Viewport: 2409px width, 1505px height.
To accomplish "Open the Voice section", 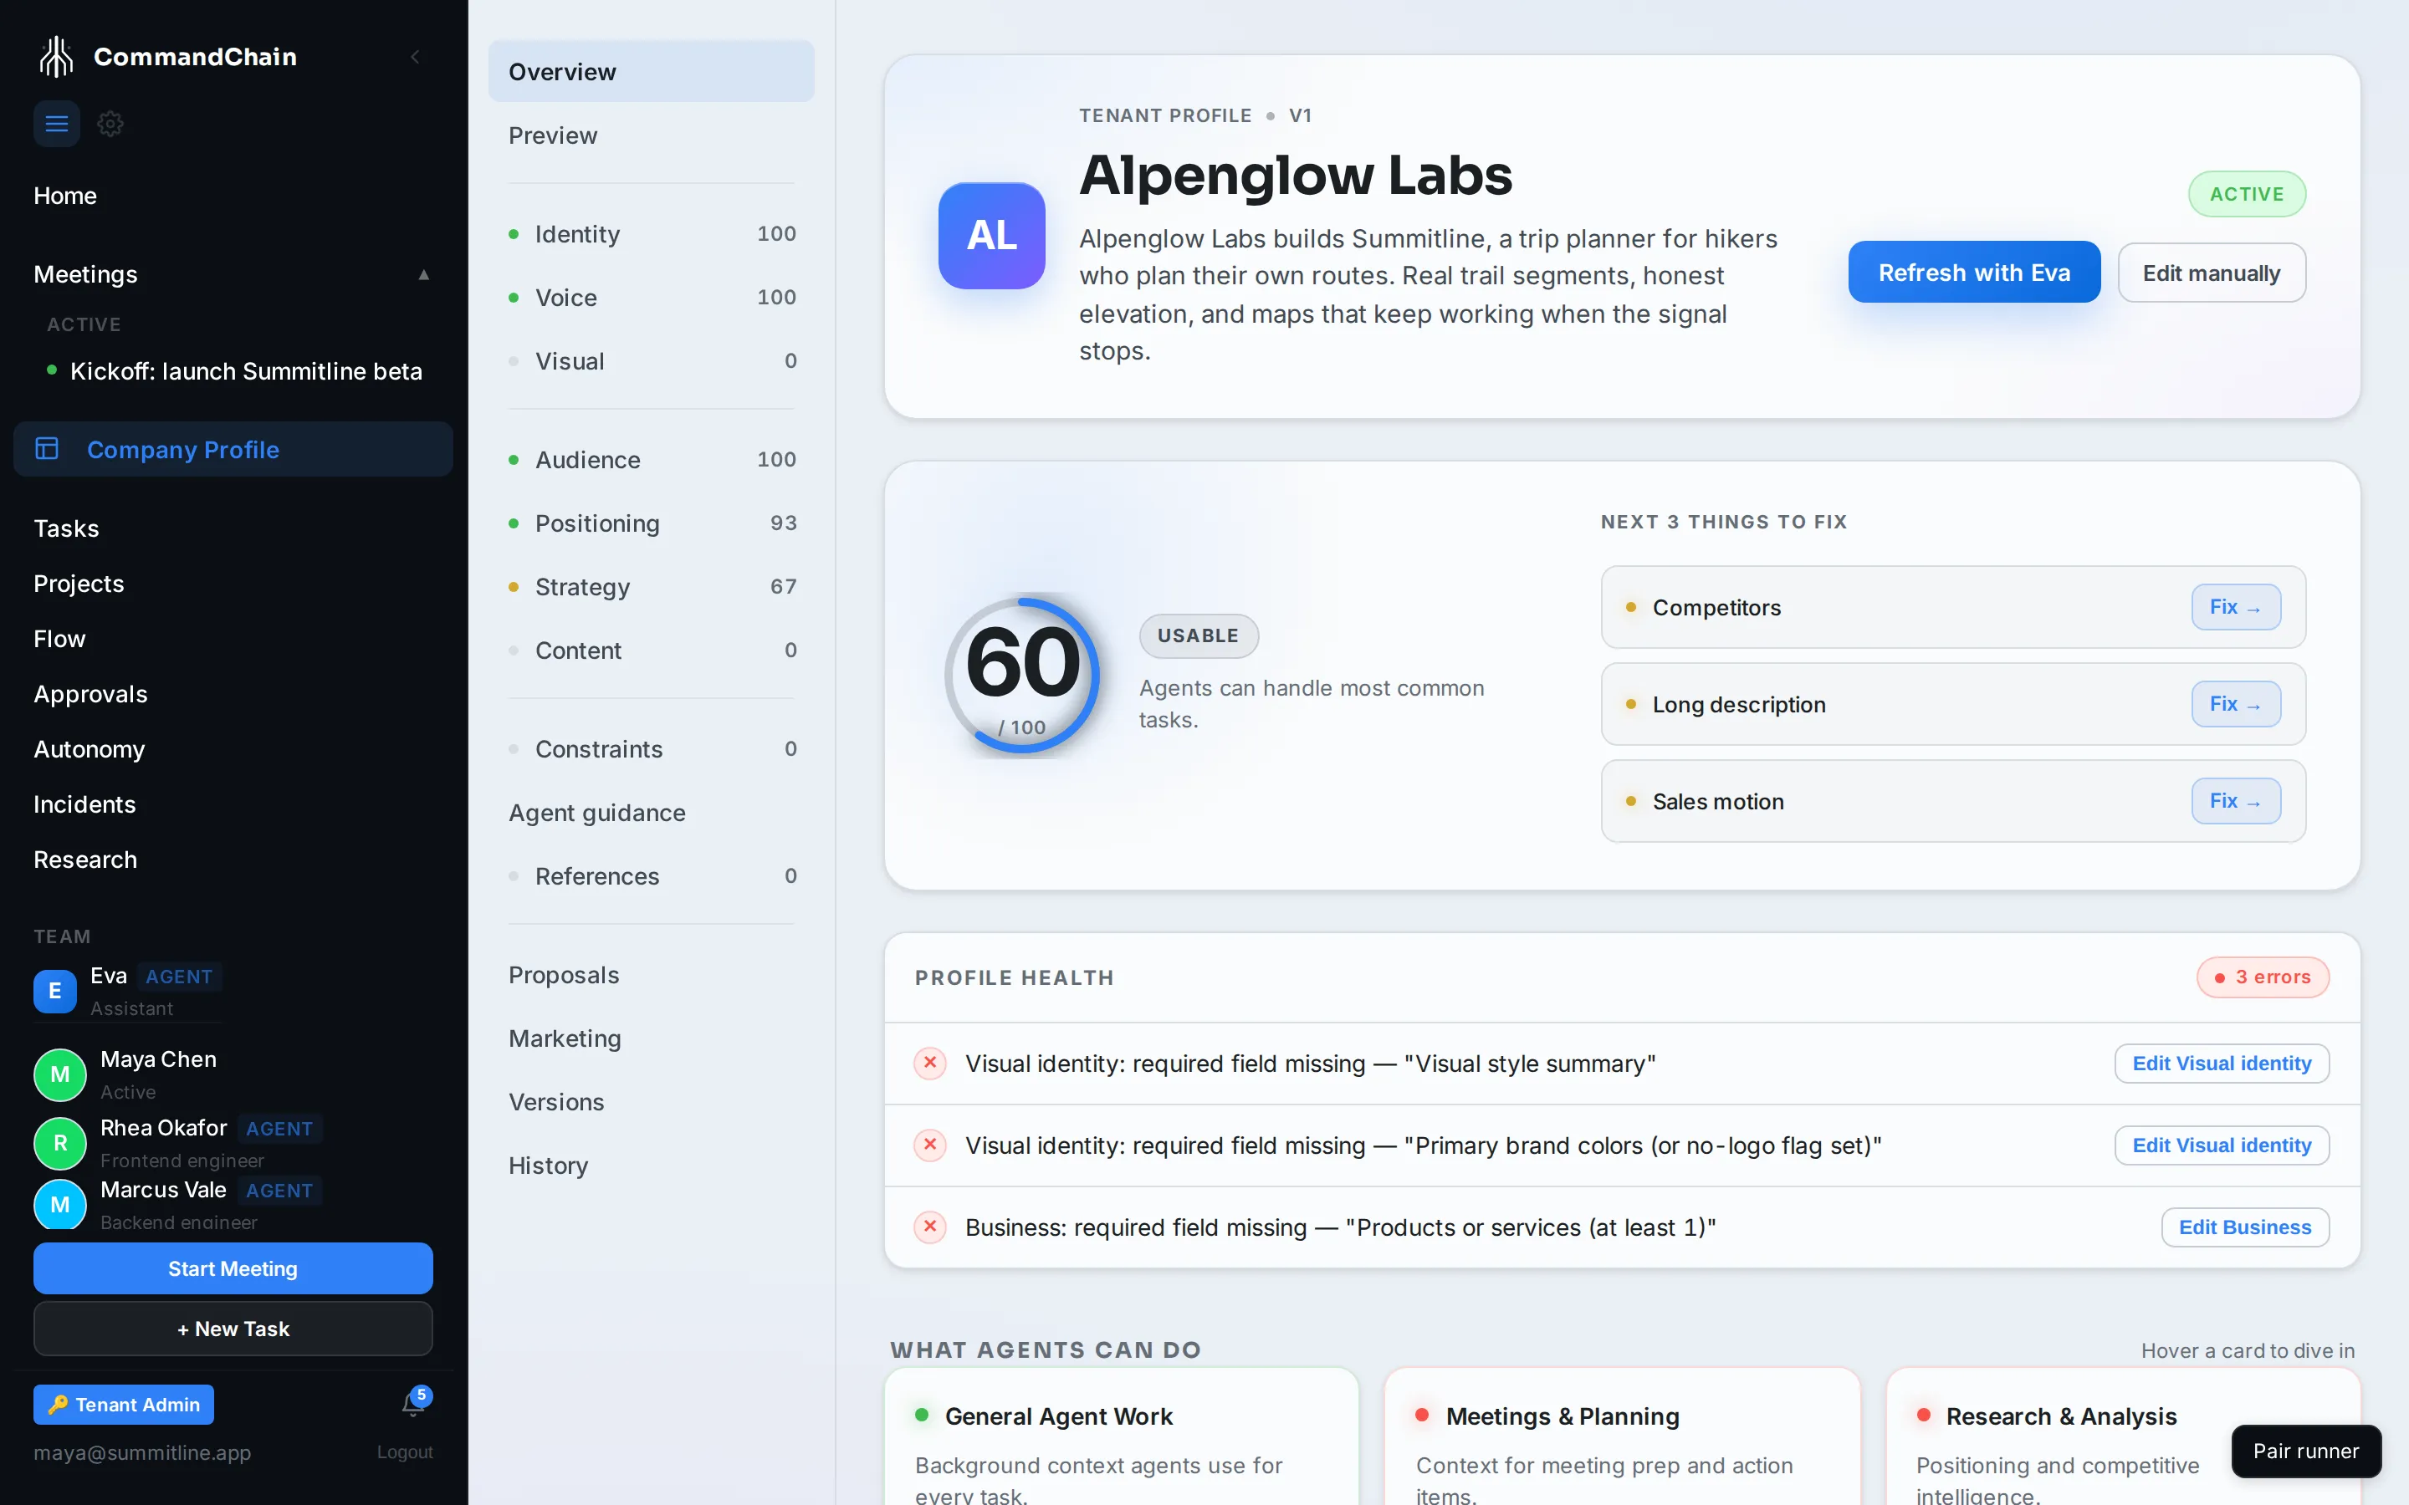I will [x=651, y=298].
